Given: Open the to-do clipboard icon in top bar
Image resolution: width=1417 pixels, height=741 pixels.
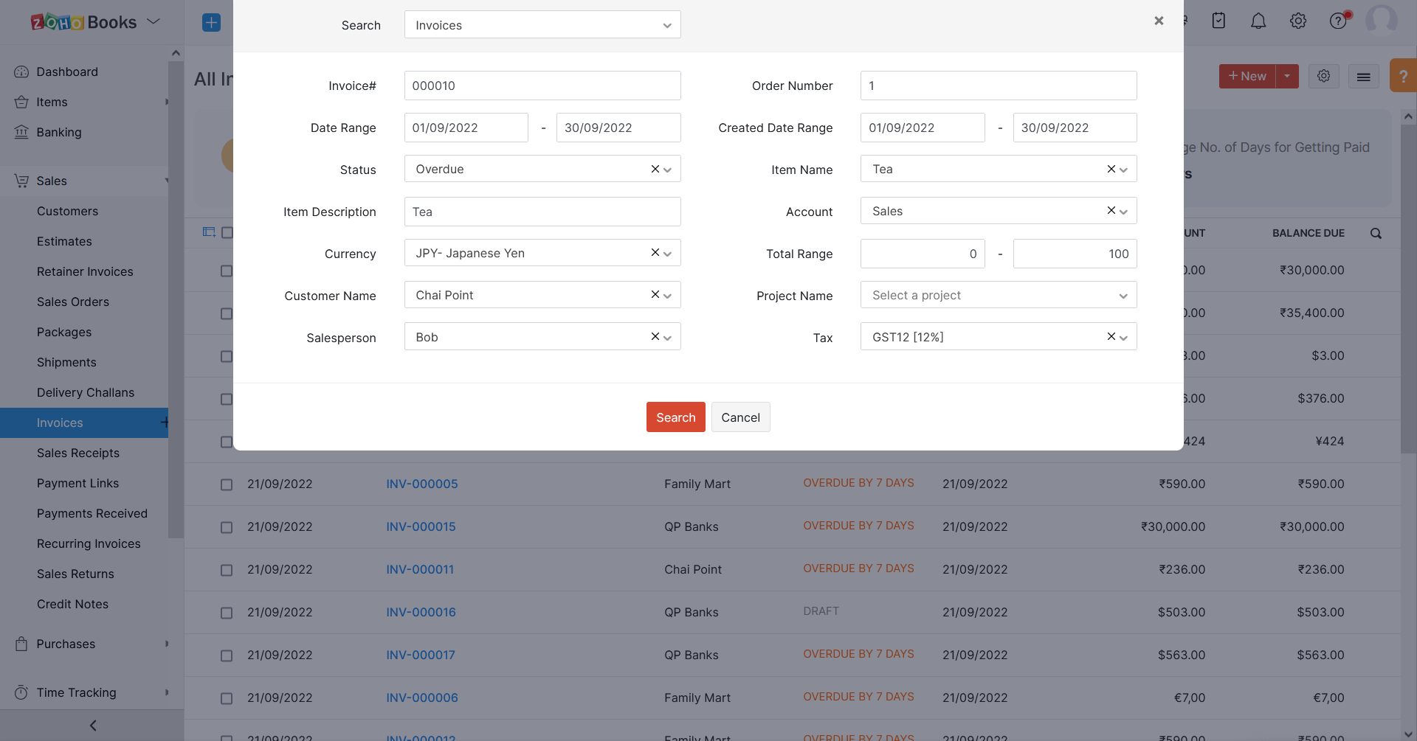Looking at the screenshot, I should (1218, 21).
